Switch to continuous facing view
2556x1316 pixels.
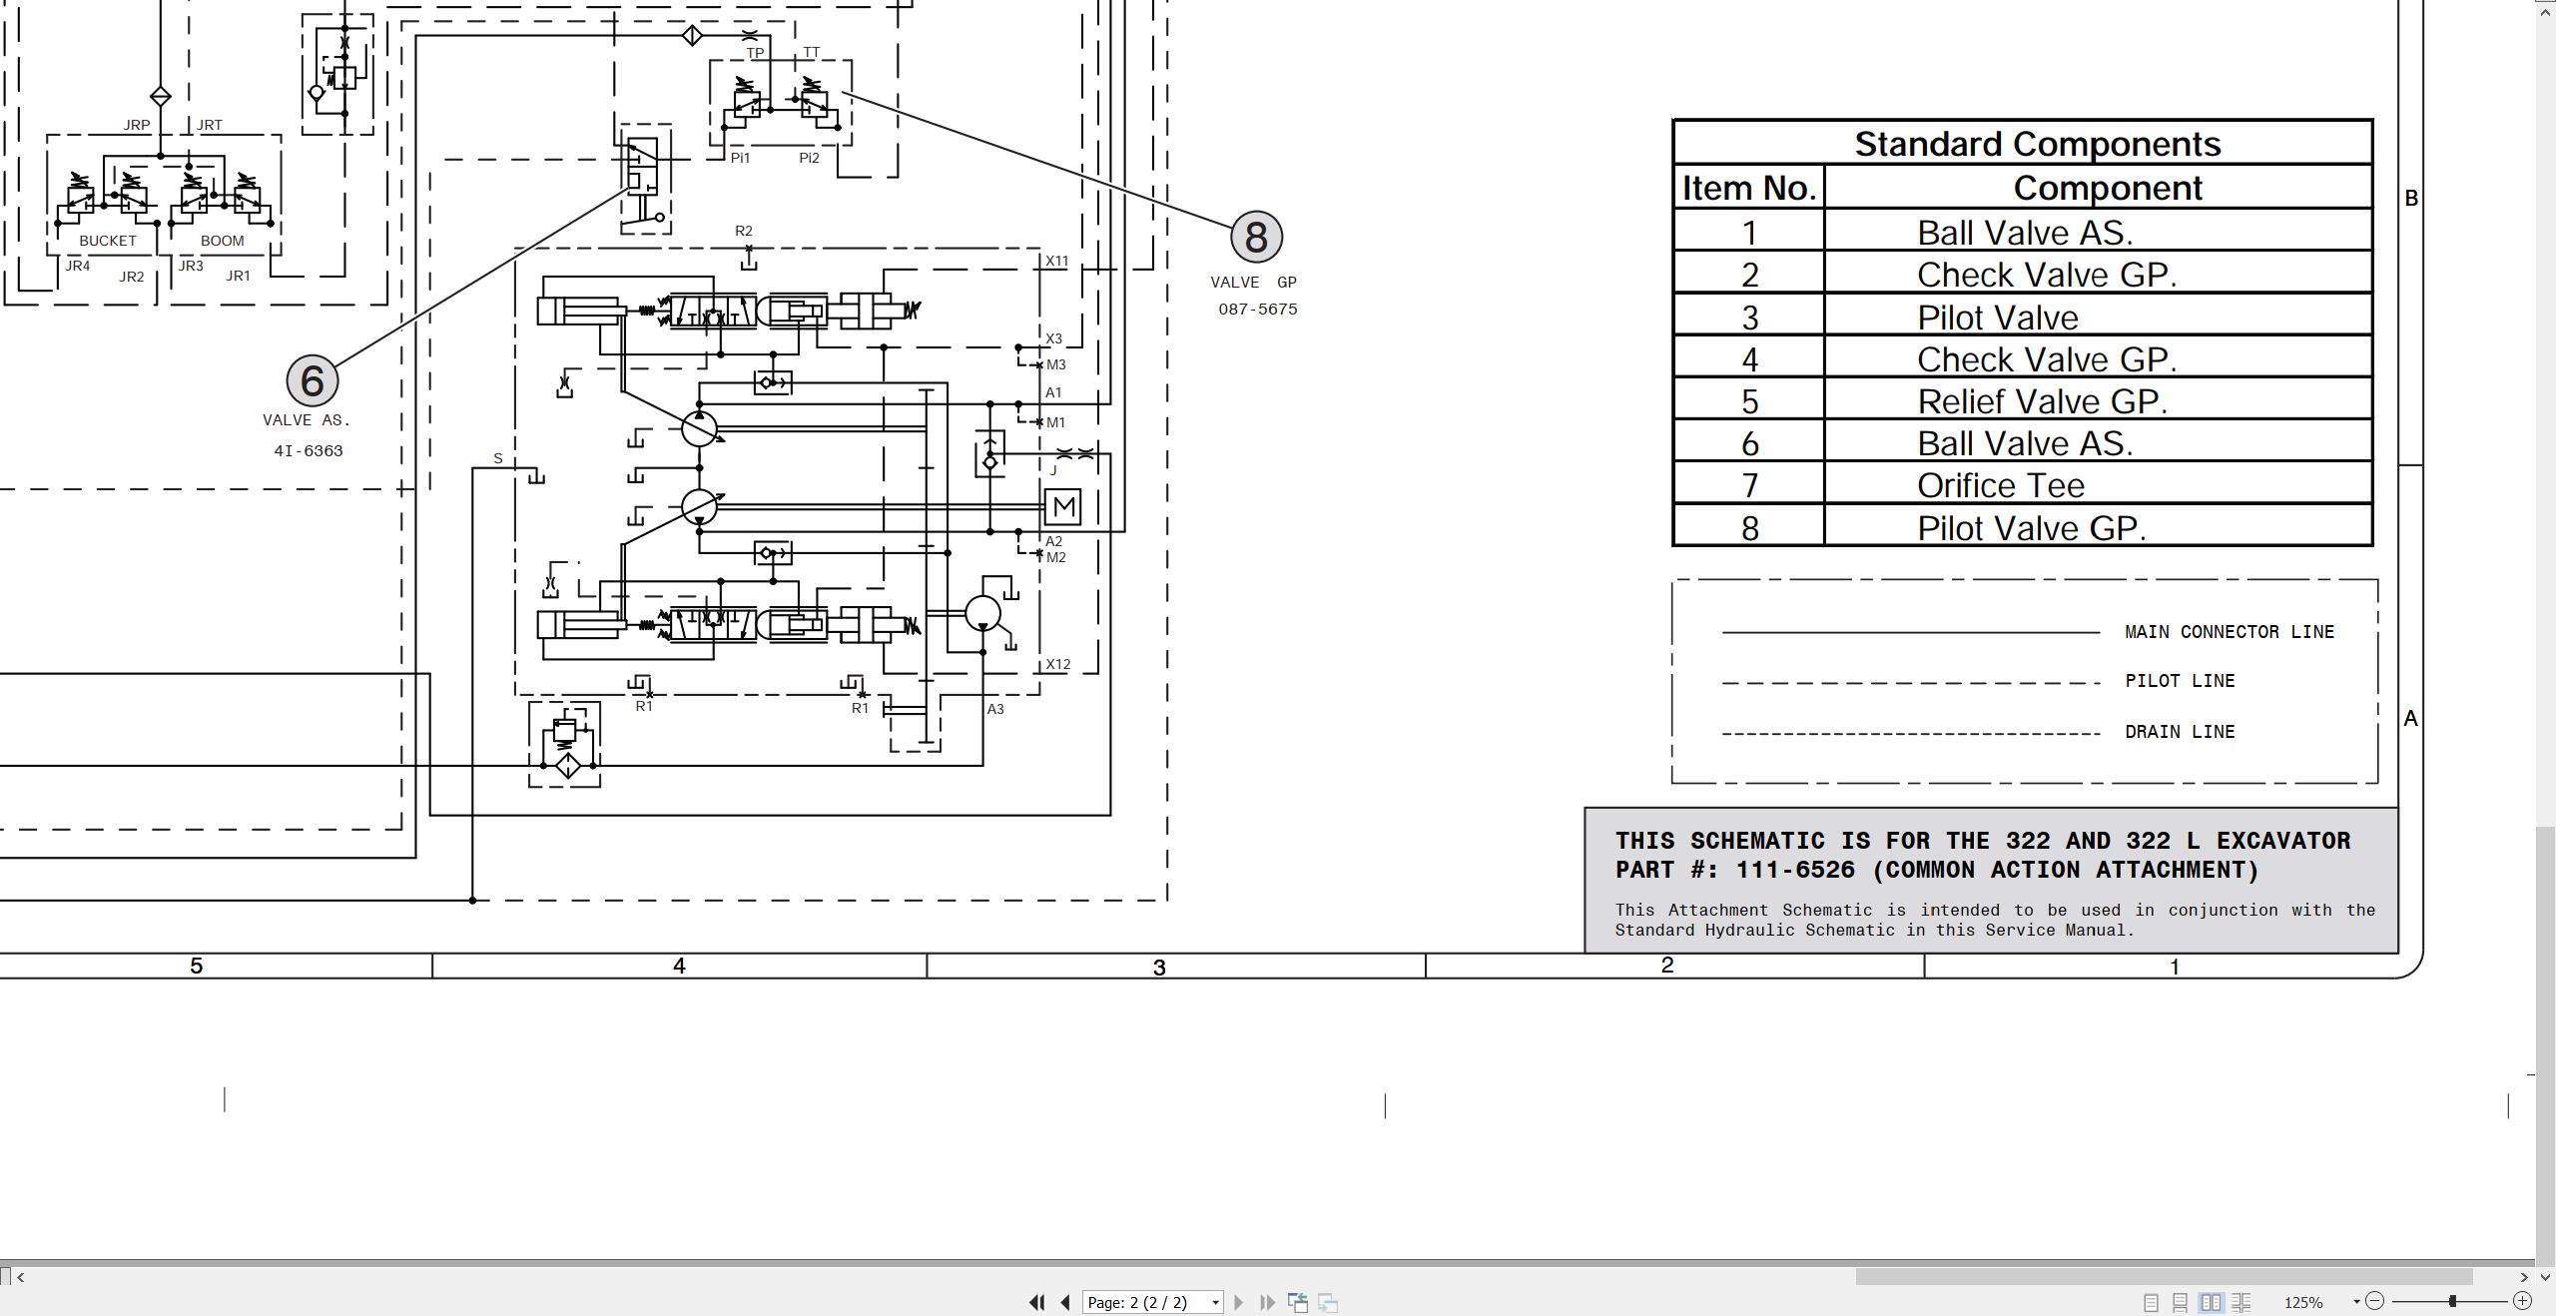(2241, 1302)
